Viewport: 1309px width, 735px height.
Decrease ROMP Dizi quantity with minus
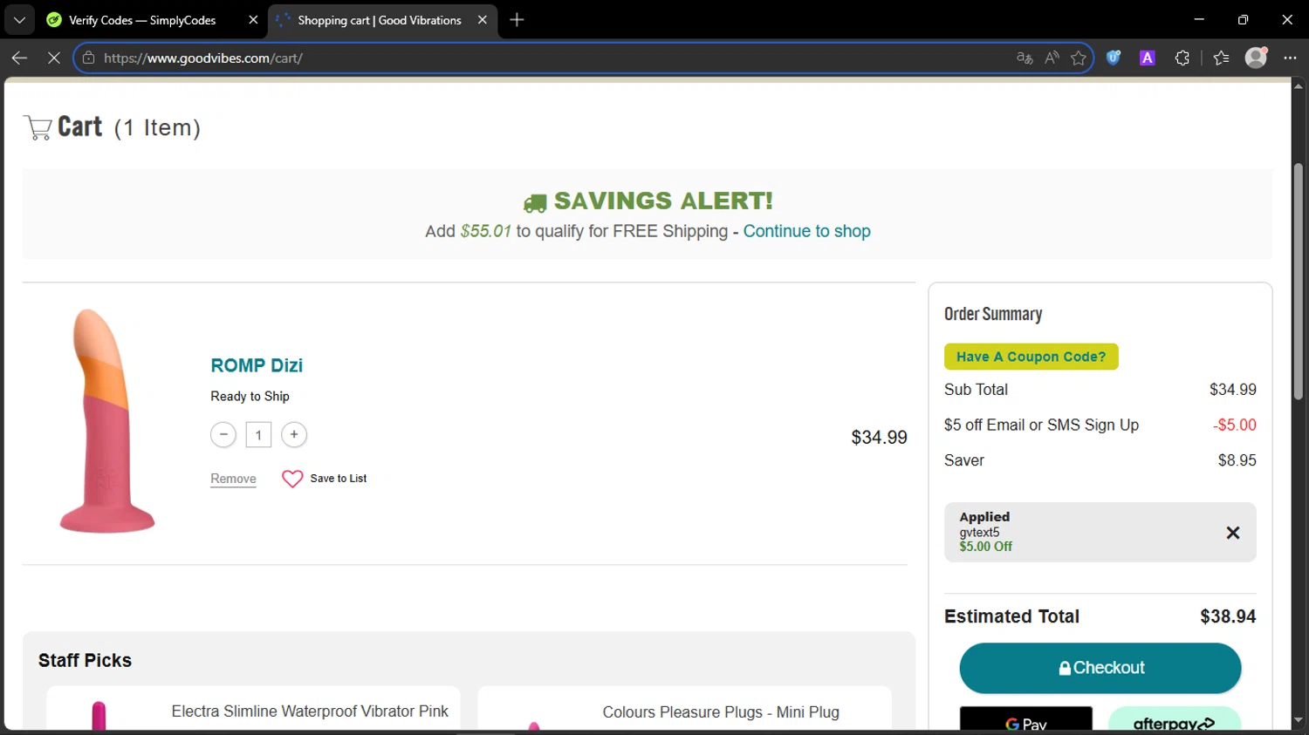point(223,434)
